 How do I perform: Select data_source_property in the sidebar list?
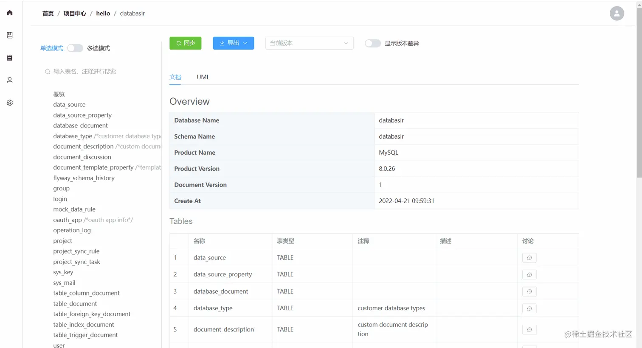pos(82,115)
